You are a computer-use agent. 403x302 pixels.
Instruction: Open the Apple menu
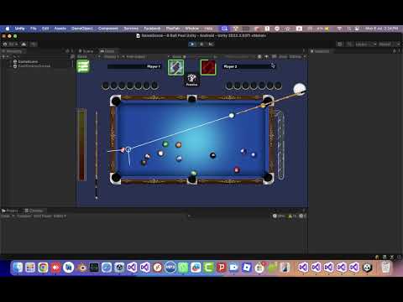[x=8, y=29]
